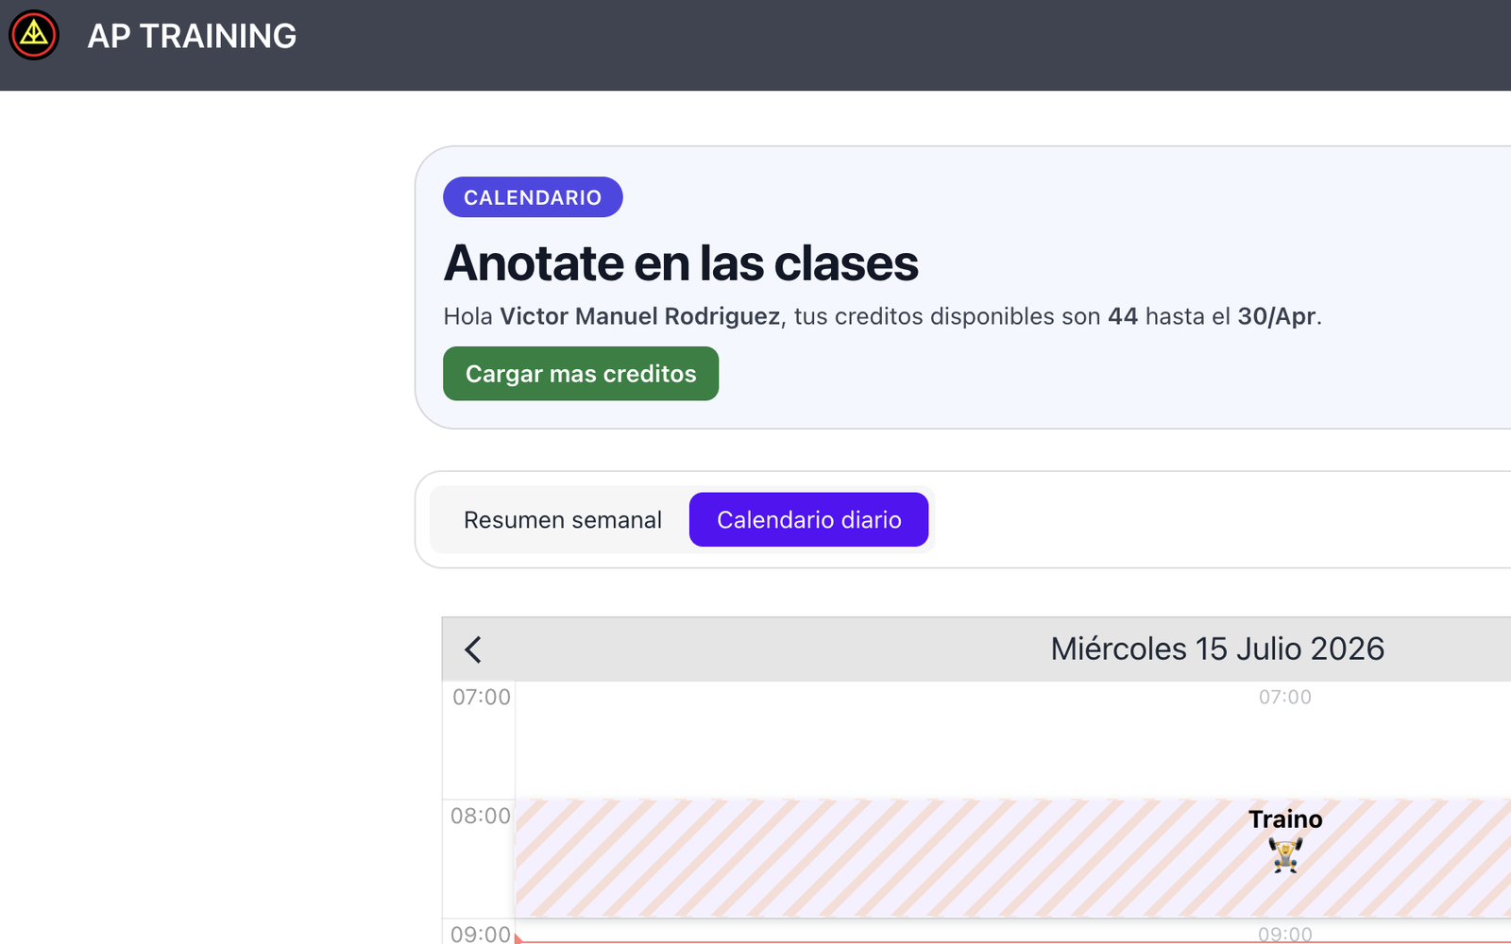
Task: Click the weightlifter emoji in Traino class
Action: (x=1285, y=854)
